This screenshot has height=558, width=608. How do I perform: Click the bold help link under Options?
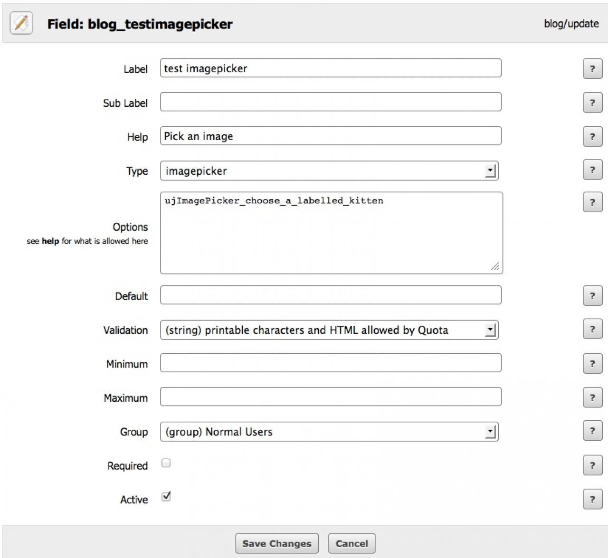coord(50,241)
